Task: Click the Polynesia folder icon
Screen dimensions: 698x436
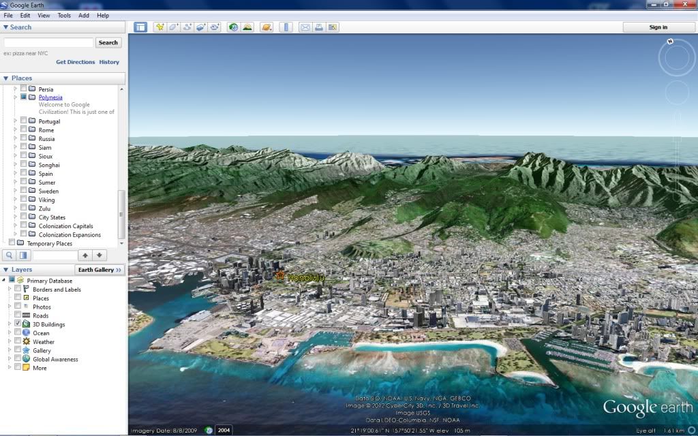Action: point(32,97)
